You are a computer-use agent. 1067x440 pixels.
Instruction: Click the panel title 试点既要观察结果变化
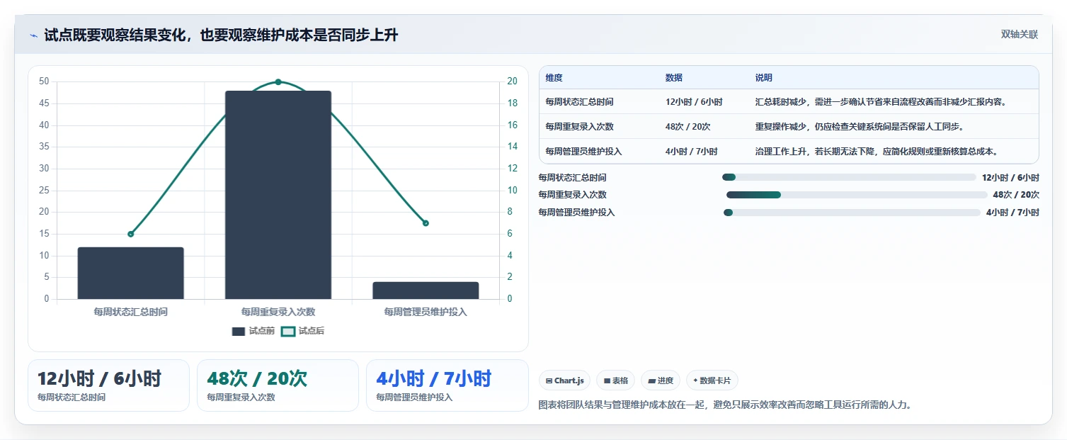coord(221,35)
